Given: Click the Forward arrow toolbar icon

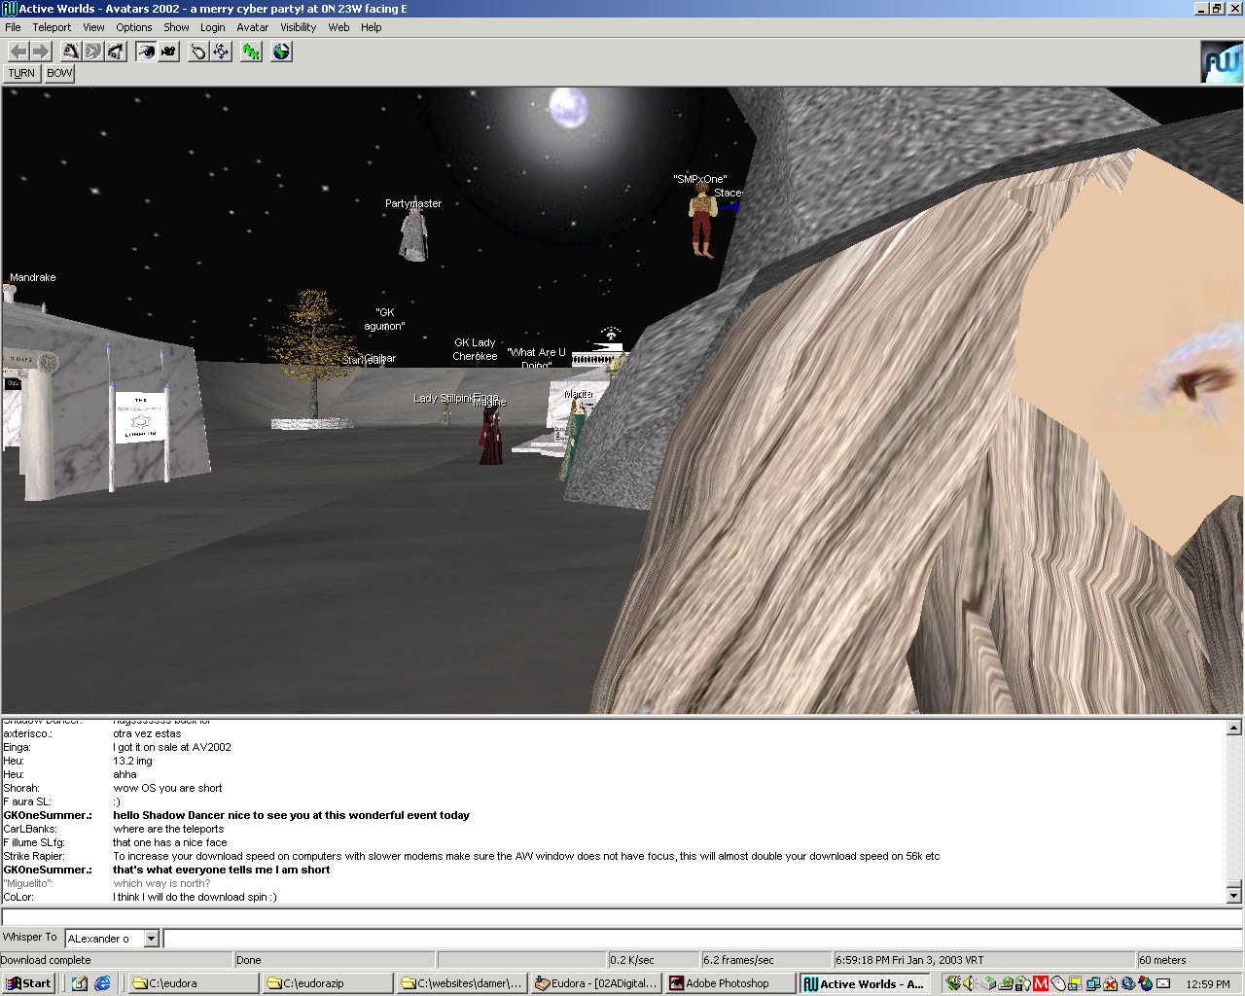Looking at the screenshot, I should tap(40, 52).
